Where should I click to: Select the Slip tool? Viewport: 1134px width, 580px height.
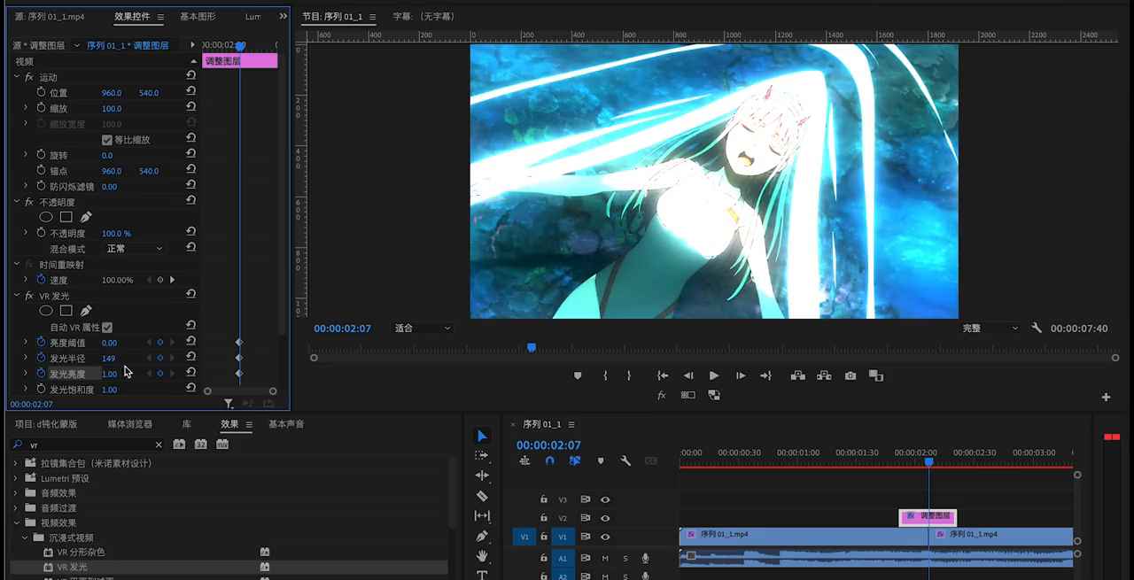[482, 515]
